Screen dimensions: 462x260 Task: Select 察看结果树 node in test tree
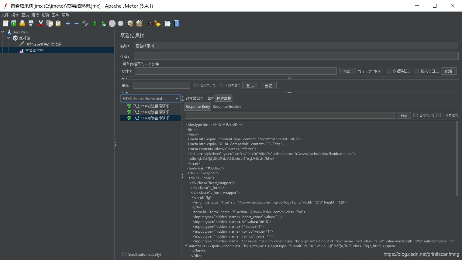coord(34,50)
